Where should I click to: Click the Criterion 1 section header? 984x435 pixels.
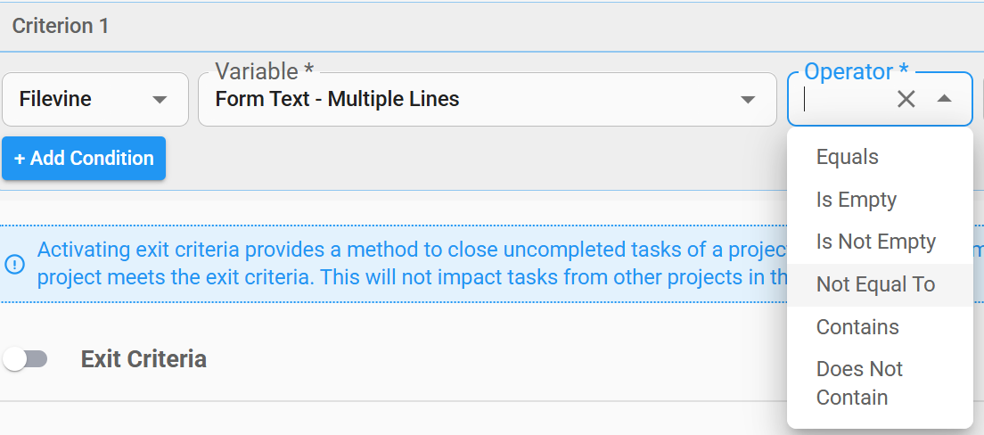click(x=61, y=27)
